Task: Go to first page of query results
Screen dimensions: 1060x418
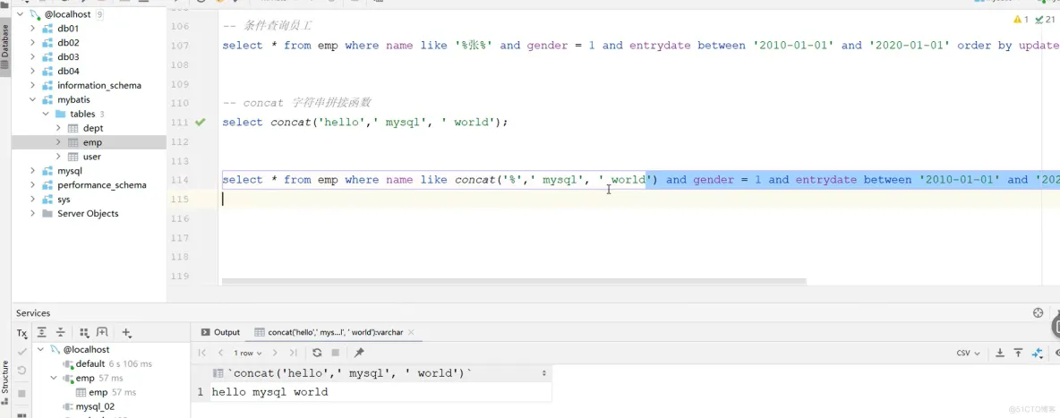Action: (x=202, y=353)
